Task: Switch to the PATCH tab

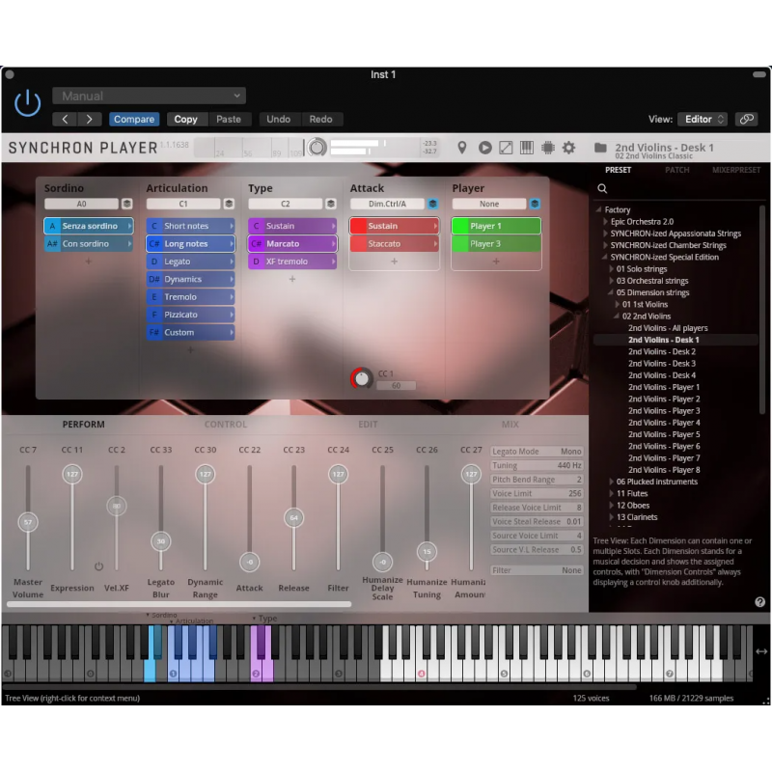Action: (677, 170)
